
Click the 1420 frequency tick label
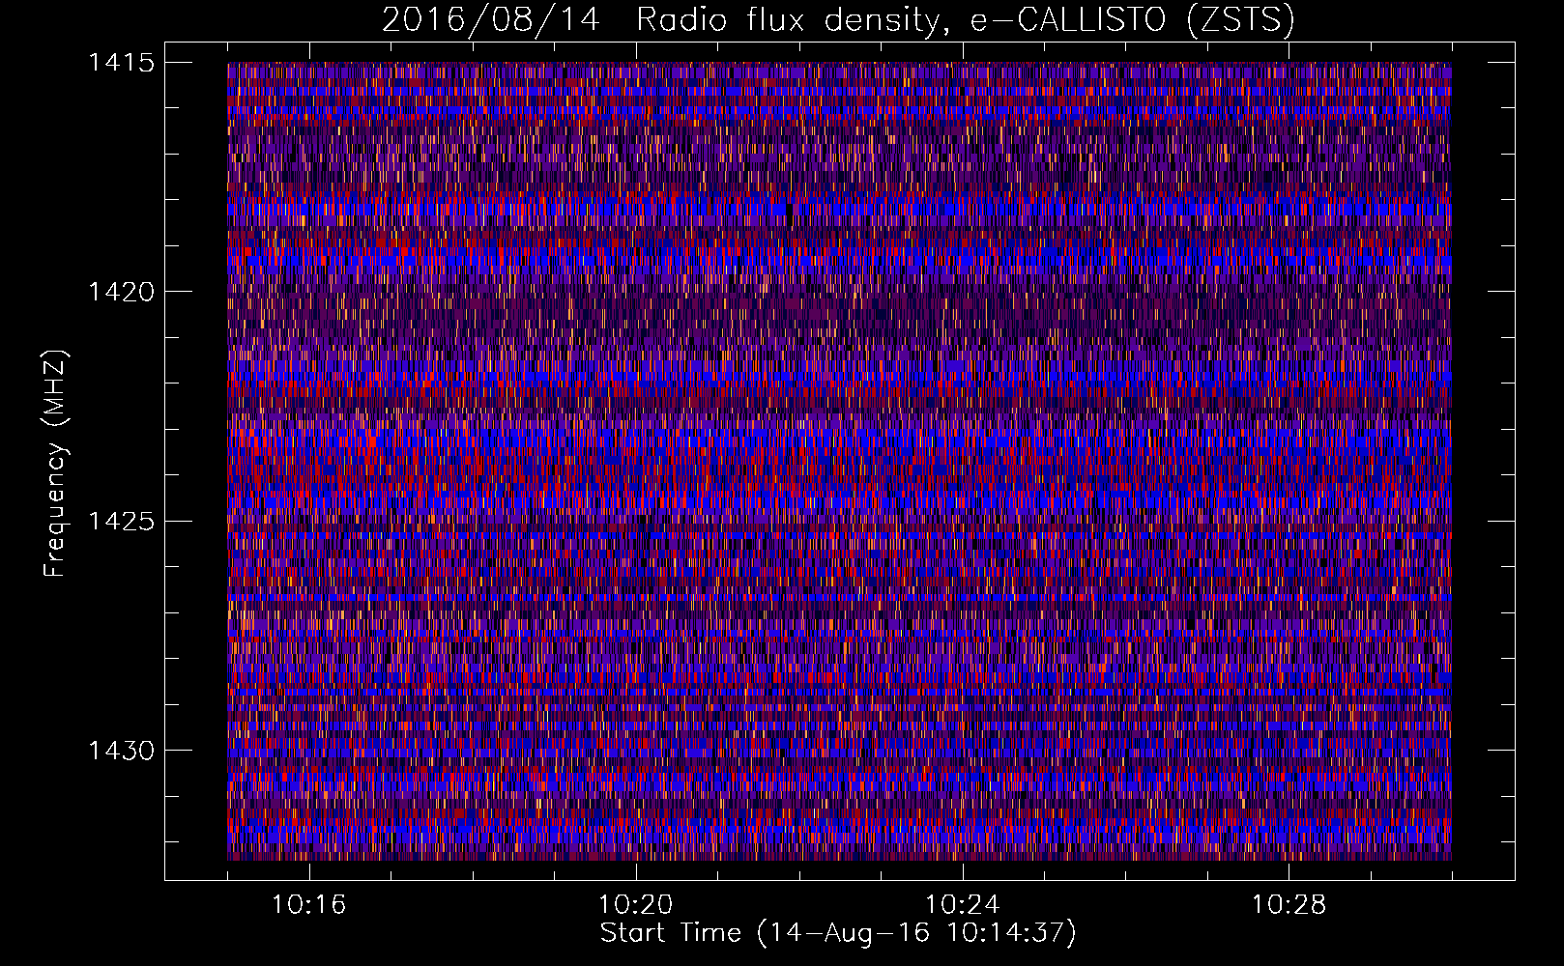click(122, 292)
